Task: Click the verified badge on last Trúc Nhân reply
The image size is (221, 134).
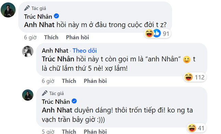Action: (x=74, y=101)
